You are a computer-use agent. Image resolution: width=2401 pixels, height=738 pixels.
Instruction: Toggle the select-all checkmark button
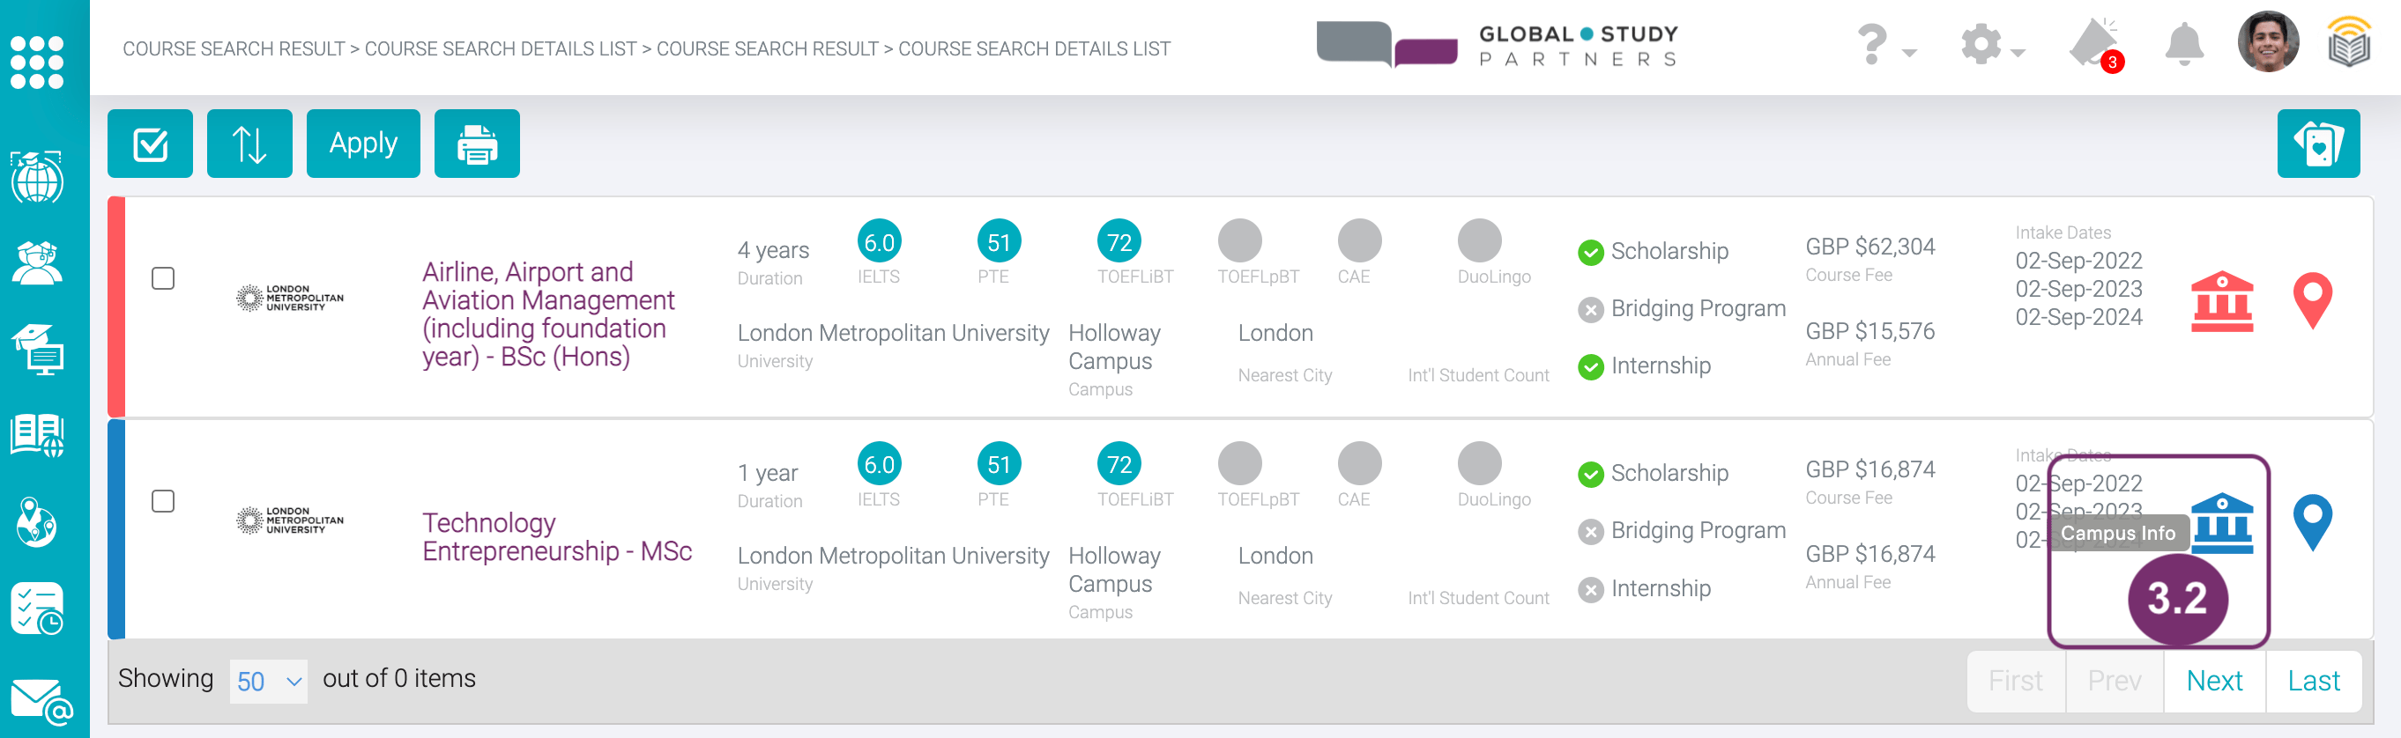(x=150, y=144)
